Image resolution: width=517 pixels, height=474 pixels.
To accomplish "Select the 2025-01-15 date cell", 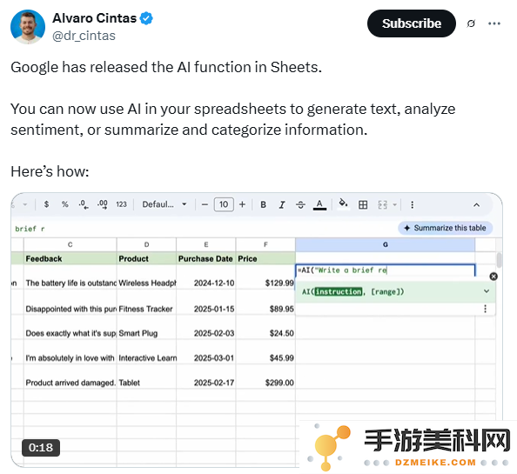I will pyautogui.click(x=206, y=303).
